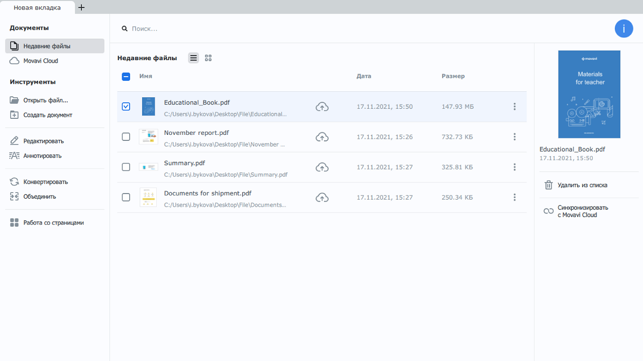This screenshot has width=643, height=361.
Task: Check the Summary.pdf checkbox
Action: 126,167
